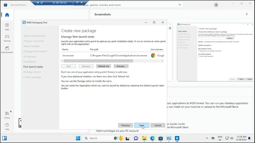The image size is (255, 143).
Task: Go back with the Previous button
Action: click(125, 125)
